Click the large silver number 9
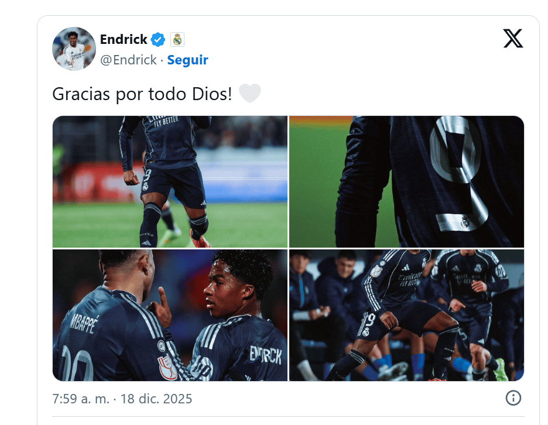This screenshot has height=425, width=548. [x=458, y=173]
